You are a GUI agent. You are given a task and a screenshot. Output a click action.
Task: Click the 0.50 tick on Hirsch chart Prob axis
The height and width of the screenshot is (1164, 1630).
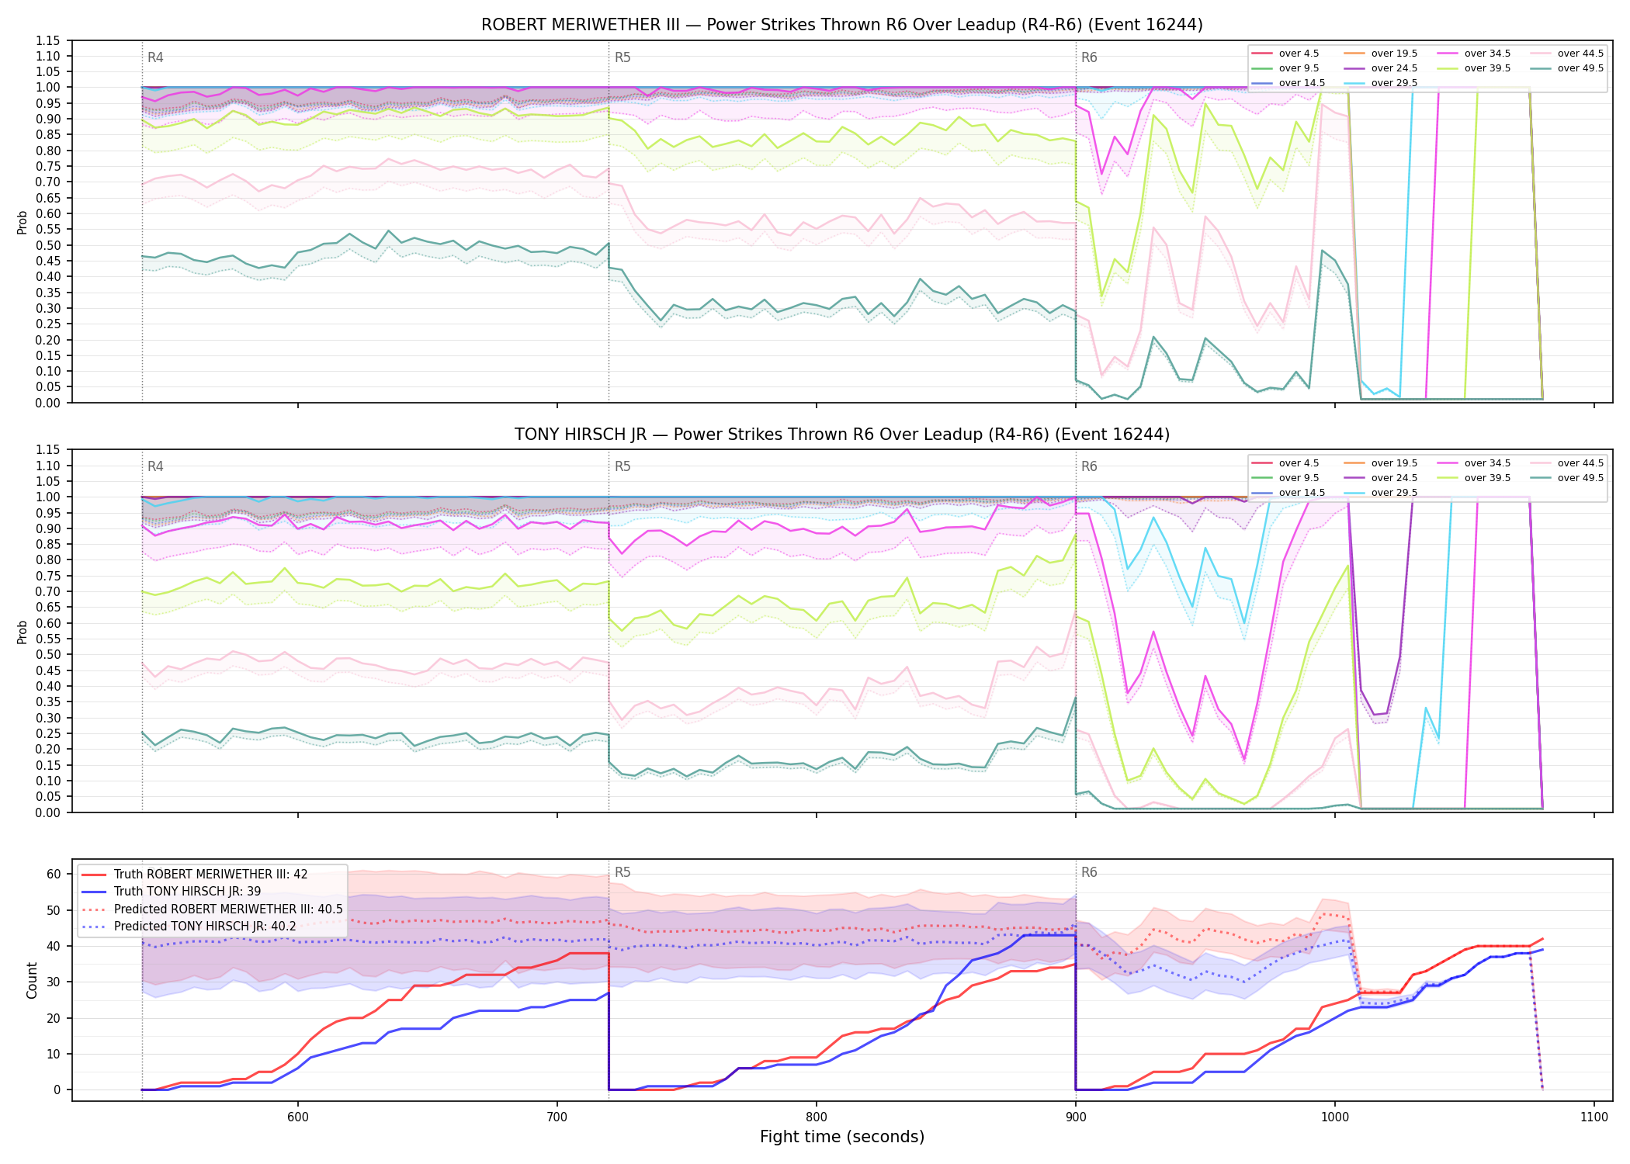pyautogui.click(x=48, y=654)
